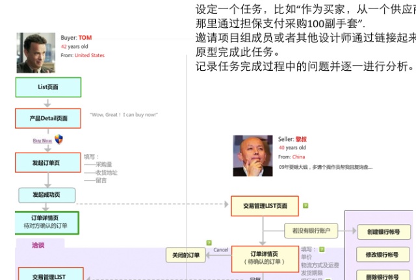Click the List页面 flow box
This screenshot has height=280, width=416.
pos(48,87)
